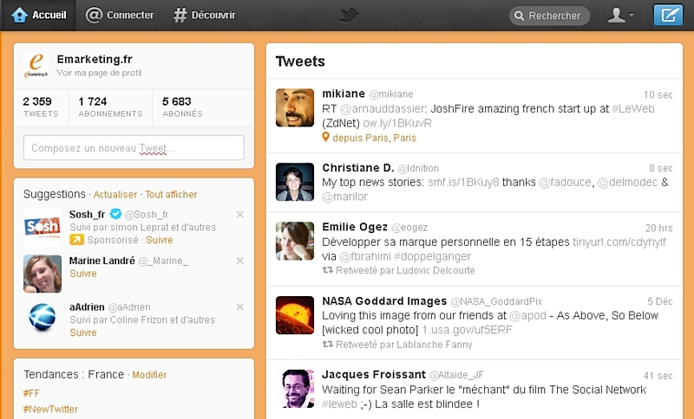The width and height of the screenshot is (694, 419).
Task: Click the Emarketing.fr profile logo
Action: pyautogui.click(x=36, y=65)
